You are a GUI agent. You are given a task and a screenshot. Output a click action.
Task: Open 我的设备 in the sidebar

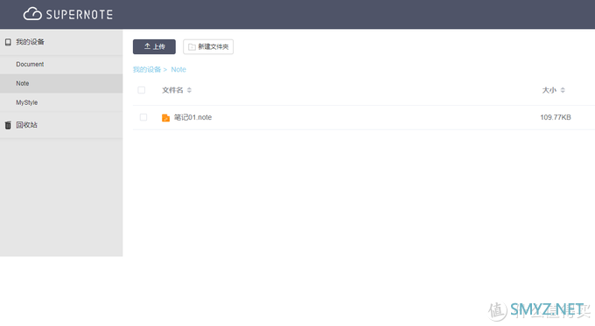coord(30,42)
